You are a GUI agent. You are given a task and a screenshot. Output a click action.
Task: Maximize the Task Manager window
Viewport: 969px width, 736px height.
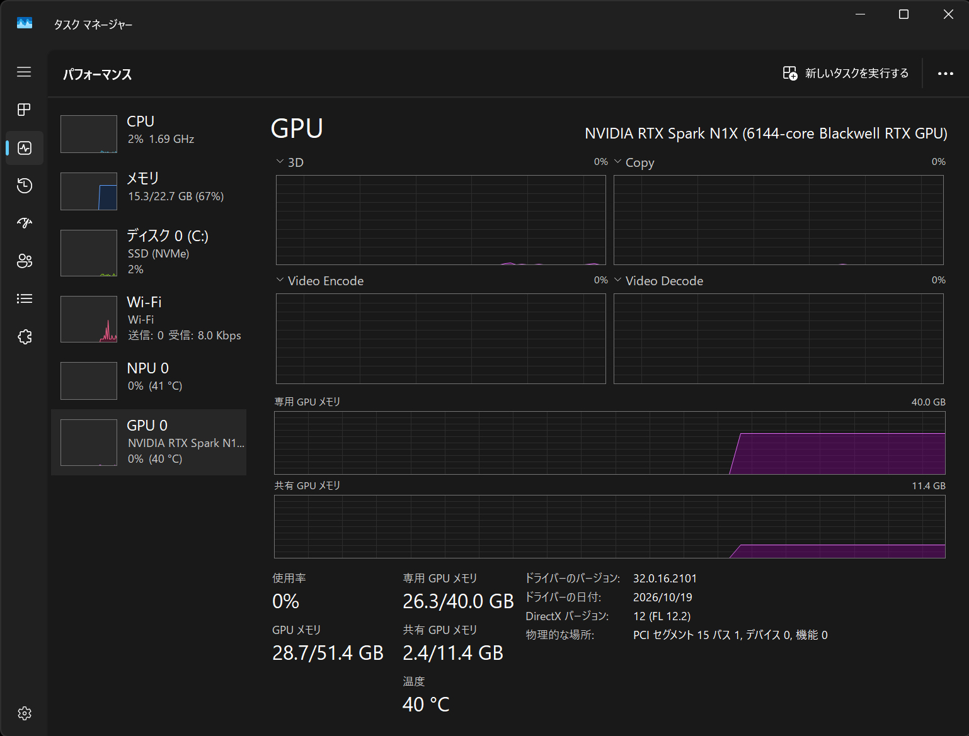903,14
